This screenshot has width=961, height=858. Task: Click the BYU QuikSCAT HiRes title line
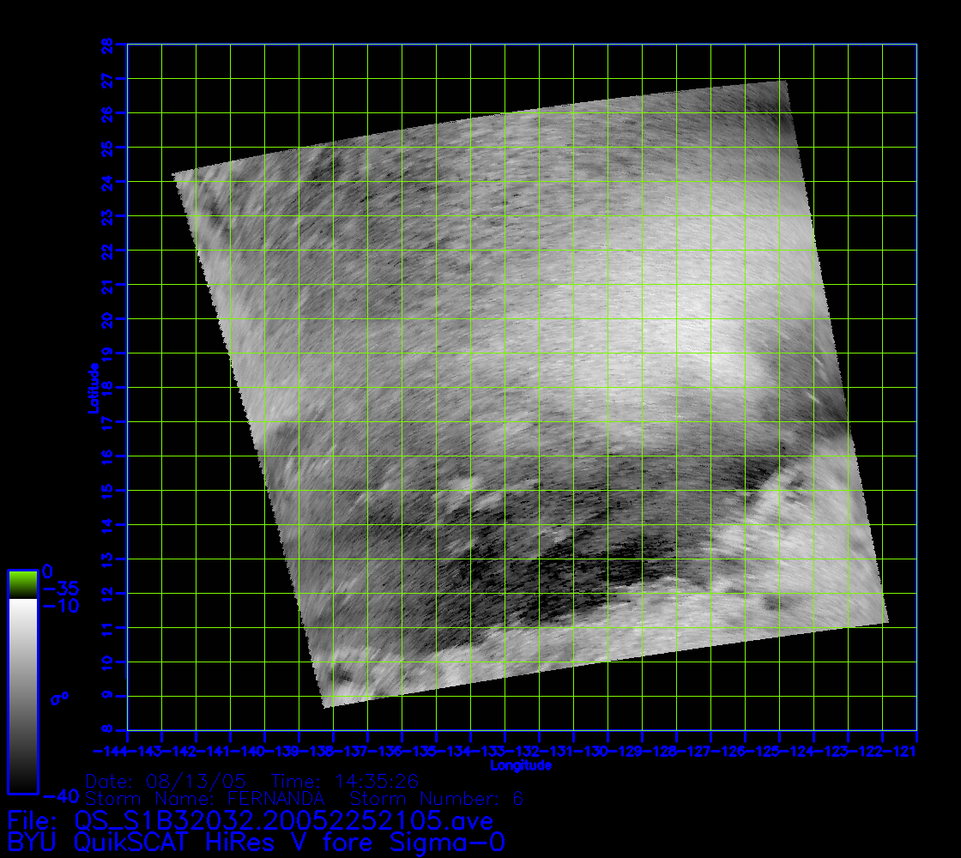tap(256, 843)
